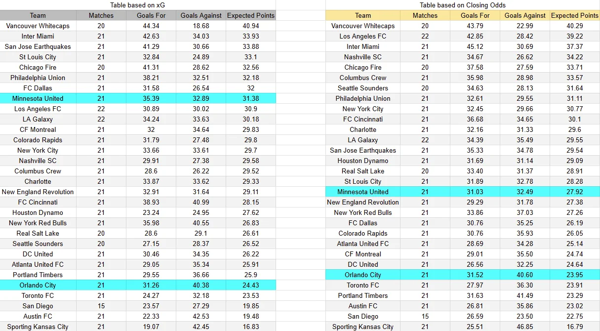The width and height of the screenshot is (600, 331).
Task: Select the 'Table based on Closing Odds' title cell
Action: tap(463, 5)
